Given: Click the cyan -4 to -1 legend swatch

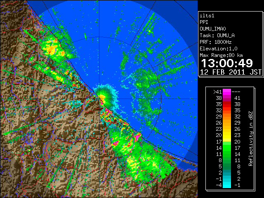Looking at the screenshot, I should click(x=227, y=185).
